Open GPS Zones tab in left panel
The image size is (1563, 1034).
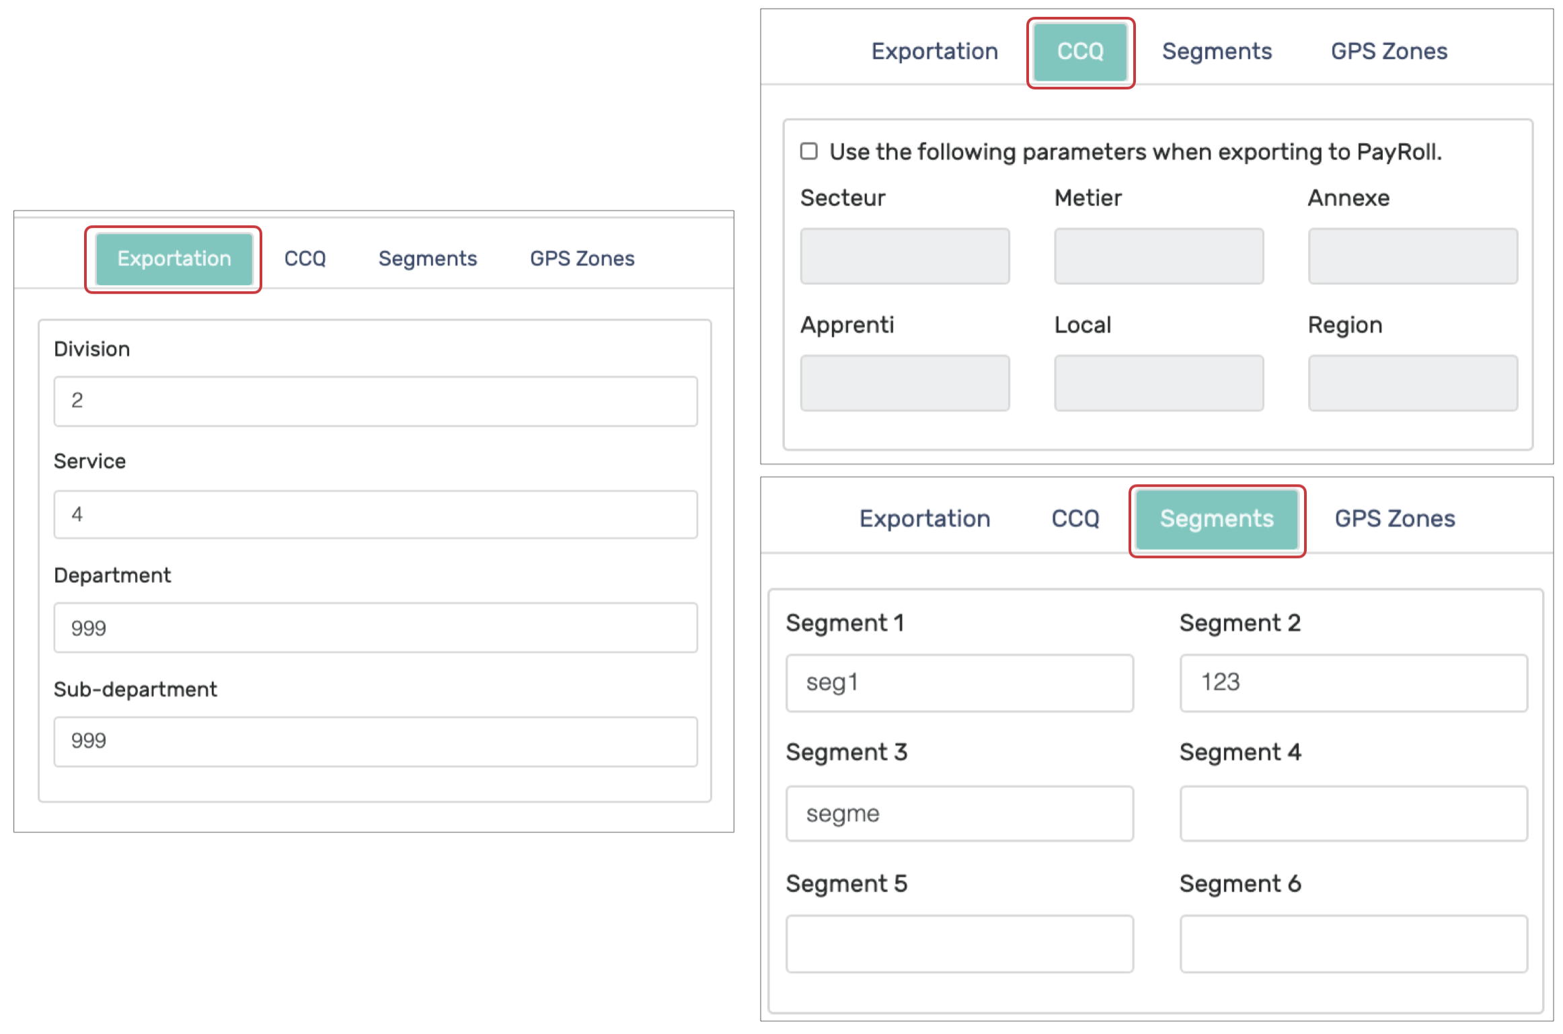582,259
